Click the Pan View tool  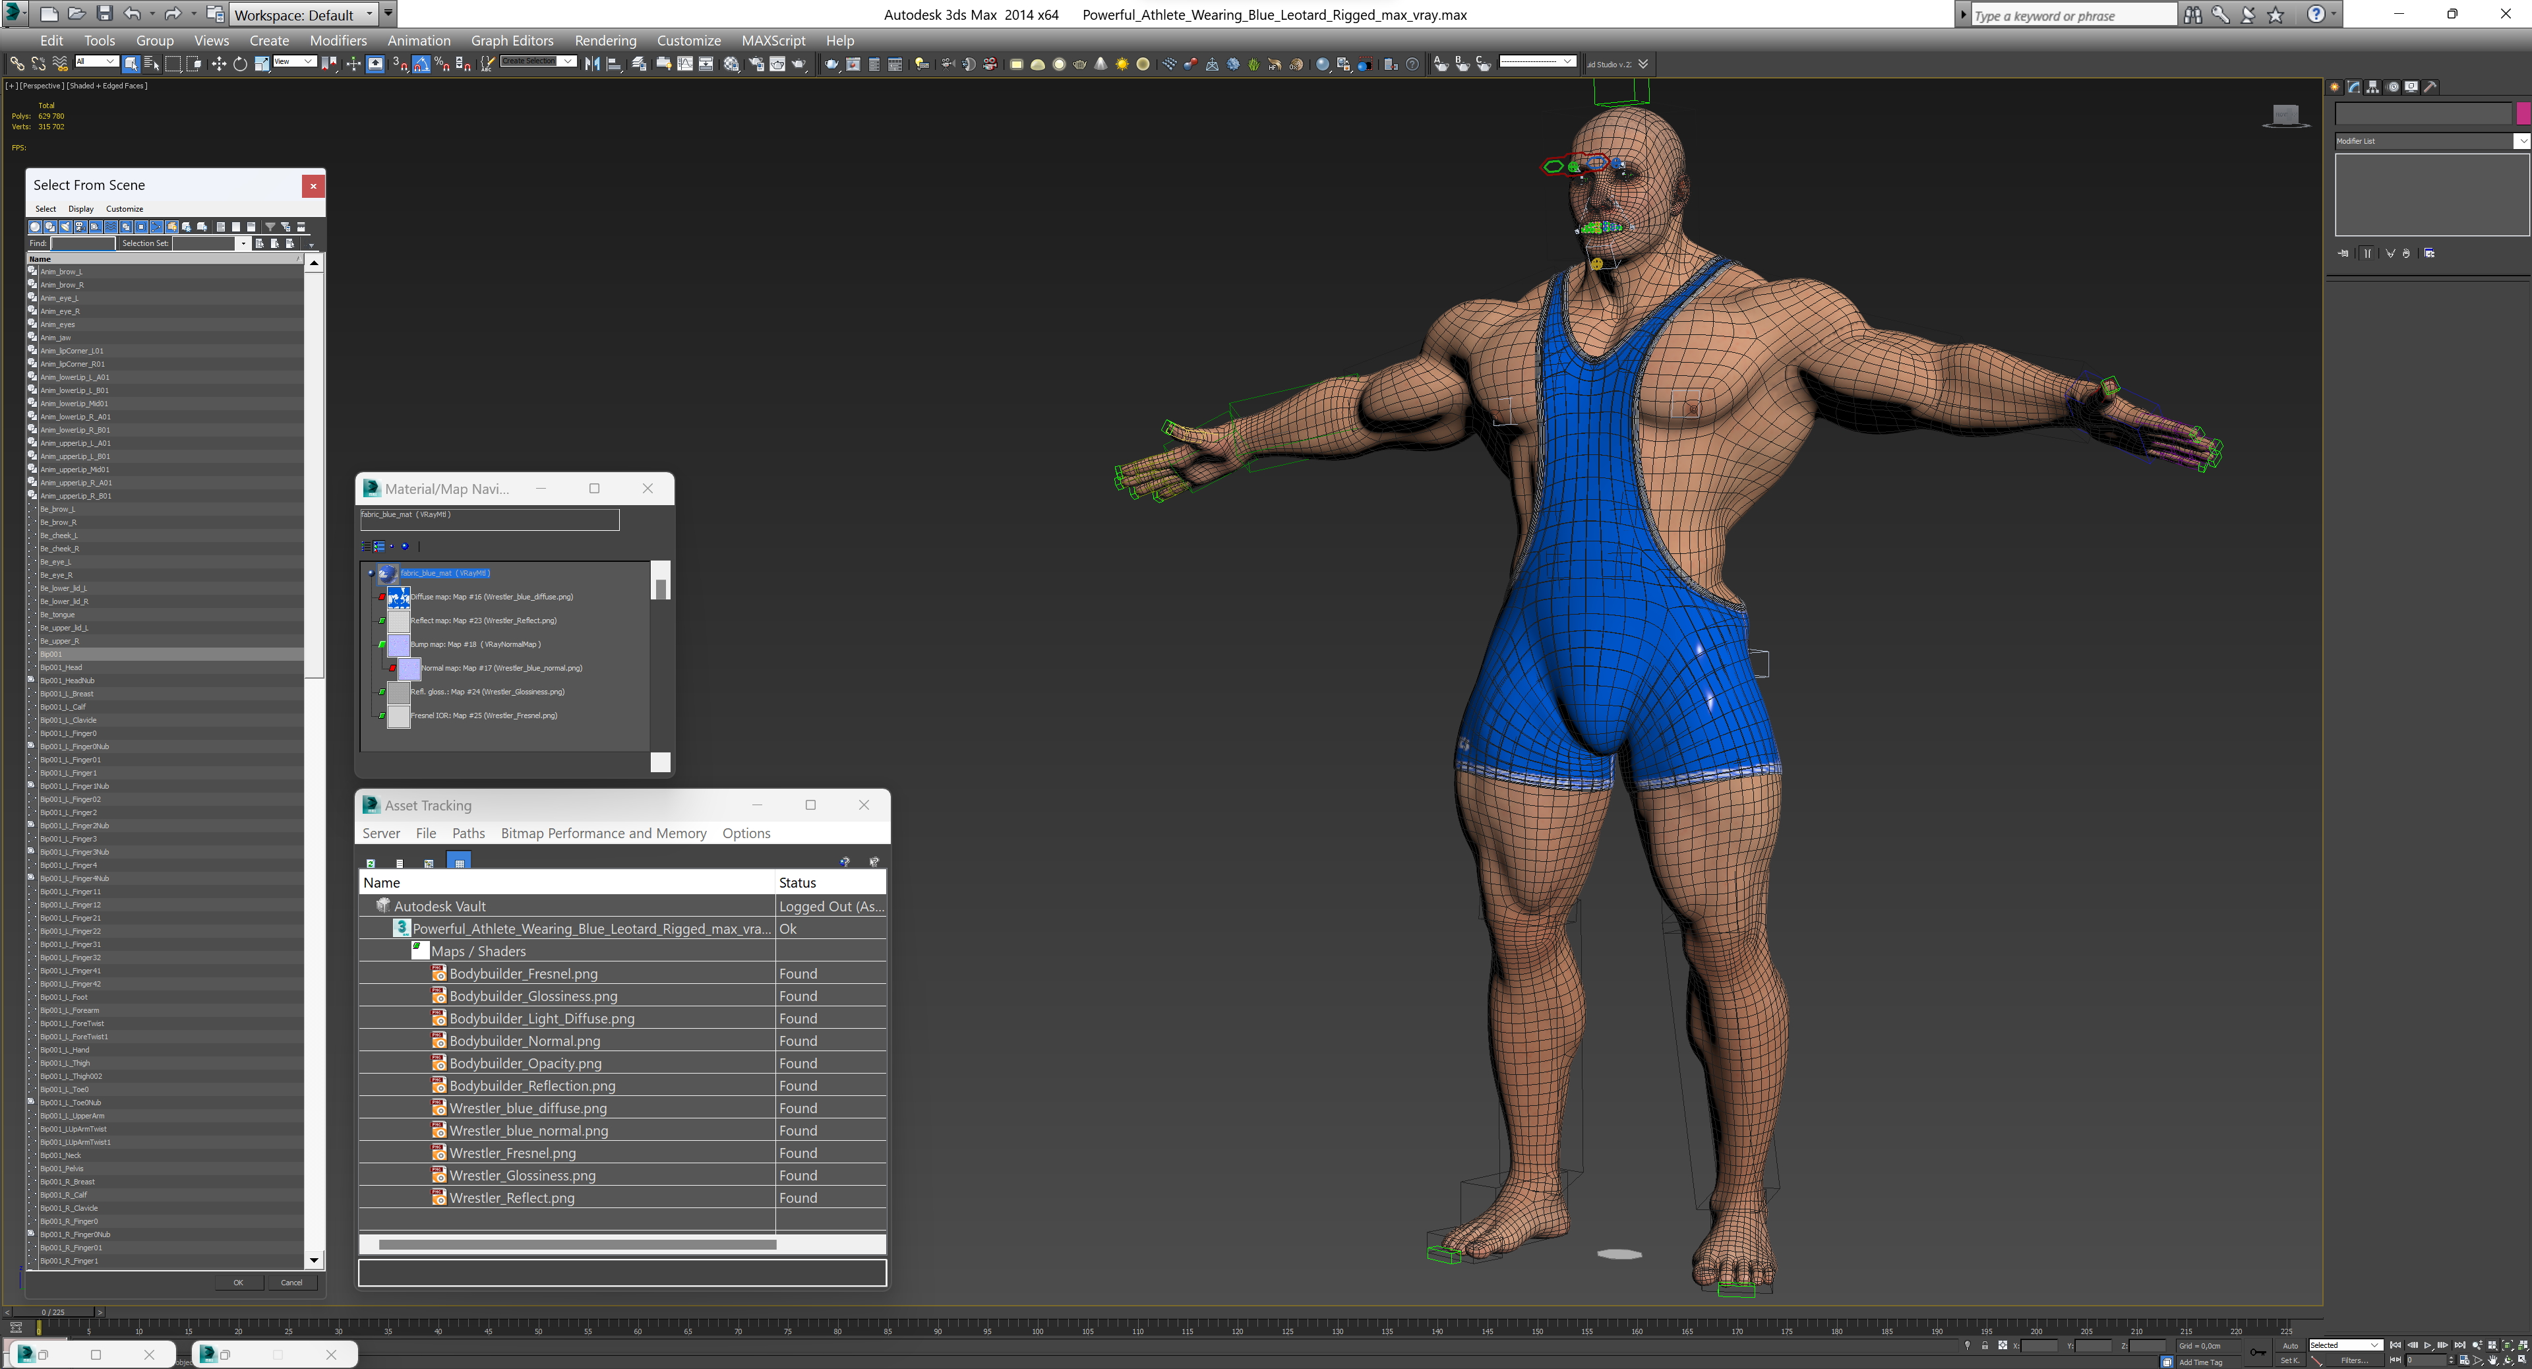pyautogui.click(x=2492, y=1360)
